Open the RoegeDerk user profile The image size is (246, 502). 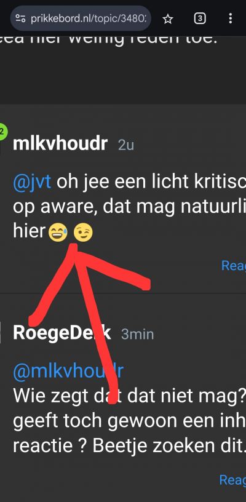(62, 333)
